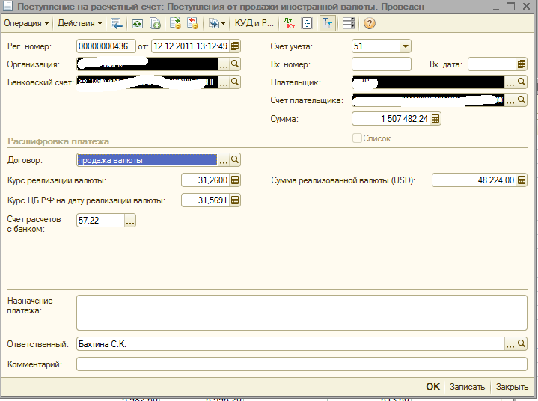
Task: Open calendar for Вх. дата field
Action: (x=522, y=64)
